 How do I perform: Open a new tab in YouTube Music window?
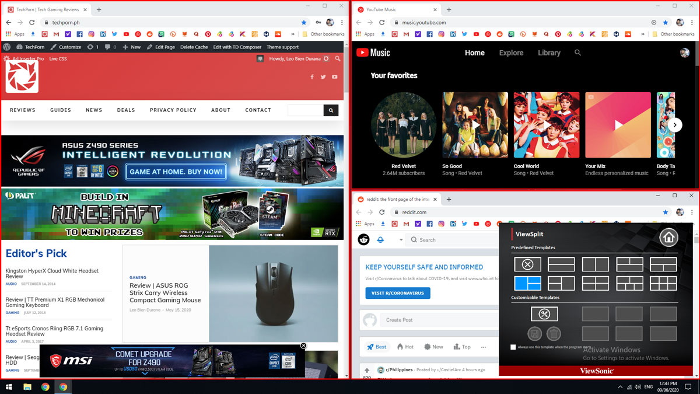coord(449,9)
